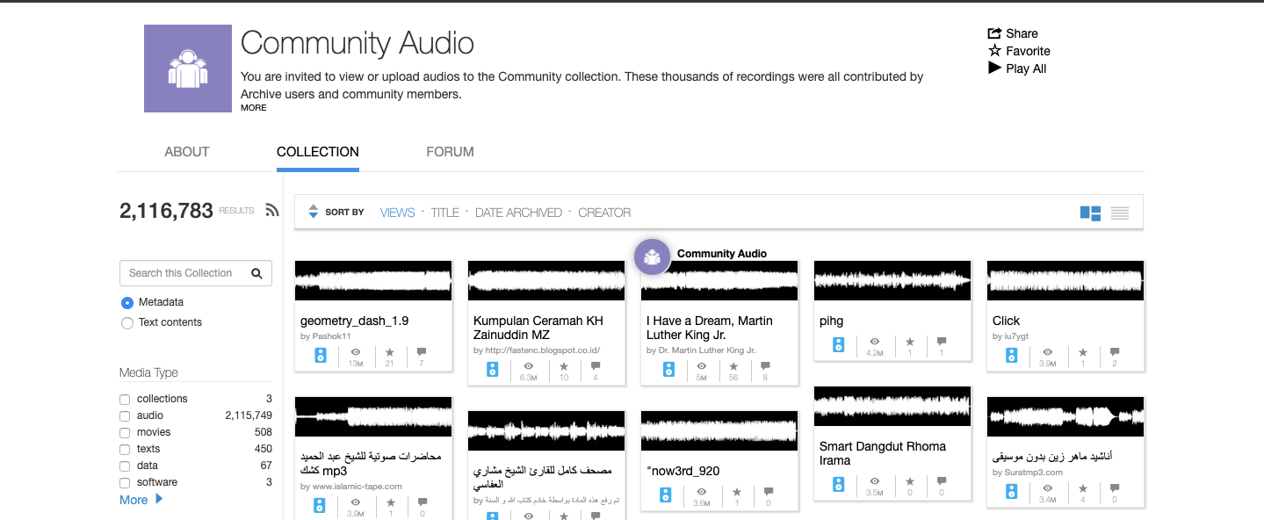Click the Community Audio page heading
This screenshot has width=1264, height=520.
(x=358, y=43)
